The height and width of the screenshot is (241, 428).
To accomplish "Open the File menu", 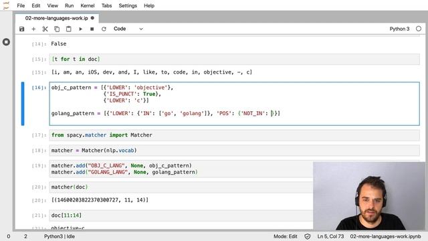I will (21, 5).
